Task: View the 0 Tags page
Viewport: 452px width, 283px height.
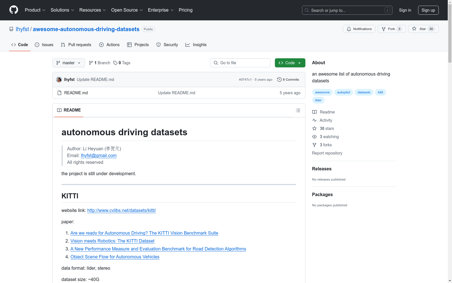Action: 122,63
